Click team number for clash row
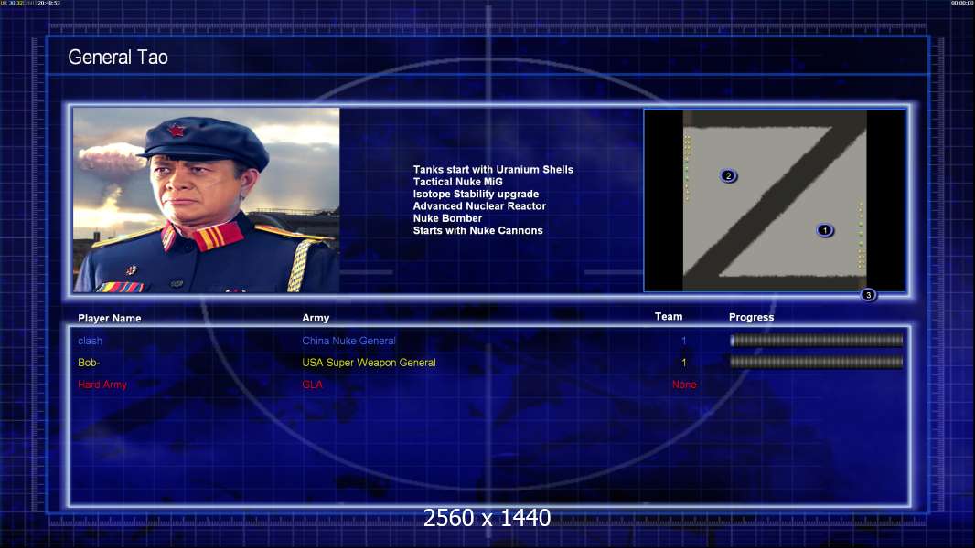The width and height of the screenshot is (975, 548). pos(684,341)
